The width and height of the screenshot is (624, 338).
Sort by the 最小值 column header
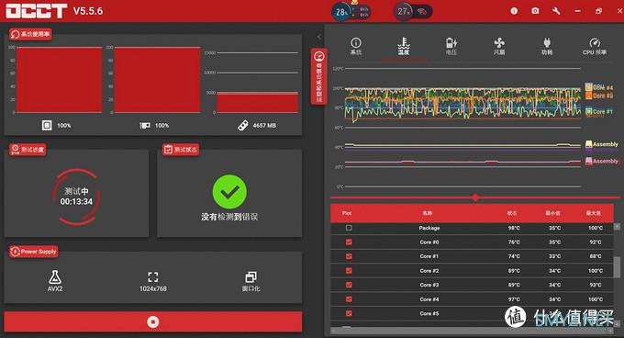(x=552, y=213)
